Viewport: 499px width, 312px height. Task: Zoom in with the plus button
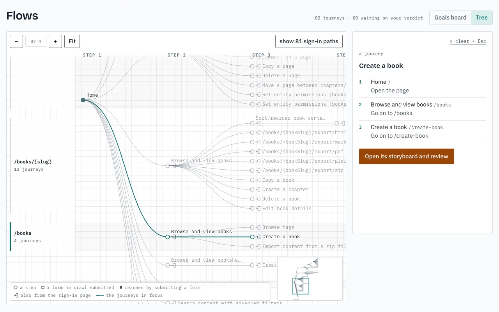pos(55,41)
